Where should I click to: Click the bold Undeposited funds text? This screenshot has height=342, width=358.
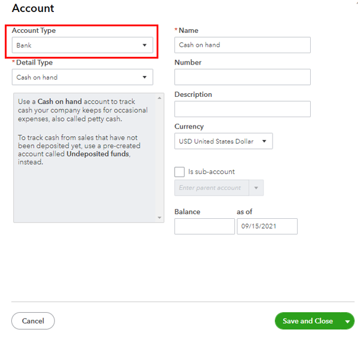[x=98, y=154]
